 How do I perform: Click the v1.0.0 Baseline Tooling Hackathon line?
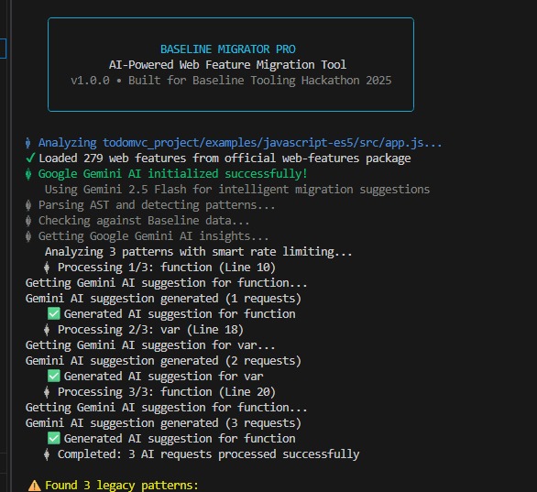[x=231, y=81]
